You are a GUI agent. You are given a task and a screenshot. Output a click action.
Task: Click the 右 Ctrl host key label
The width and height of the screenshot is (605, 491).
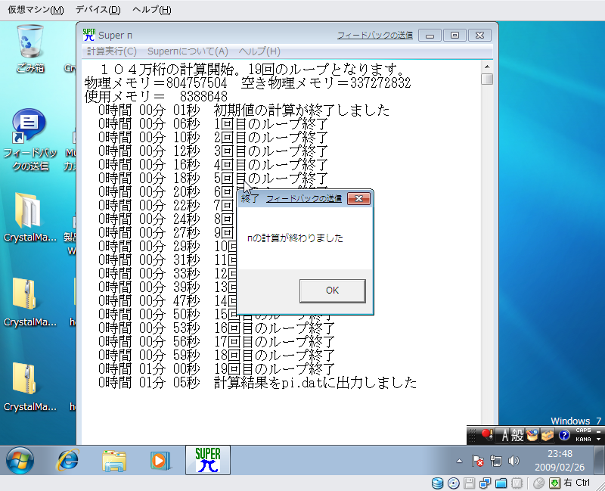[577, 483]
